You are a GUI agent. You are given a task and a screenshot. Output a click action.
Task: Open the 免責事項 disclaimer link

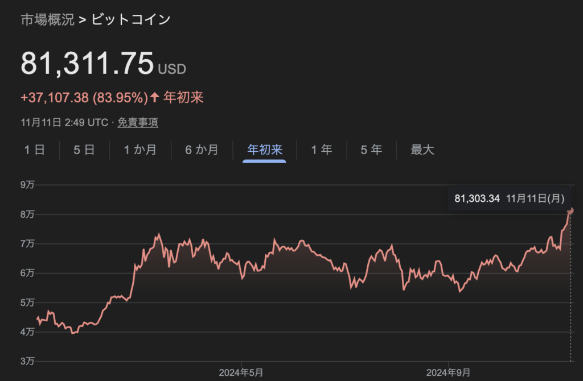tap(138, 122)
